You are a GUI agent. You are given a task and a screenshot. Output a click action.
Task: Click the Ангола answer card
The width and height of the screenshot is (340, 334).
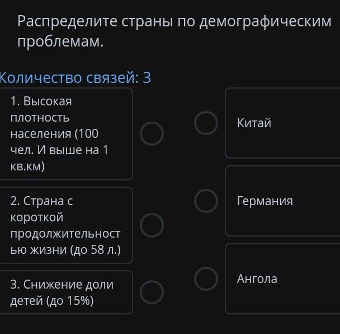pyautogui.click(x=282, y=279)
